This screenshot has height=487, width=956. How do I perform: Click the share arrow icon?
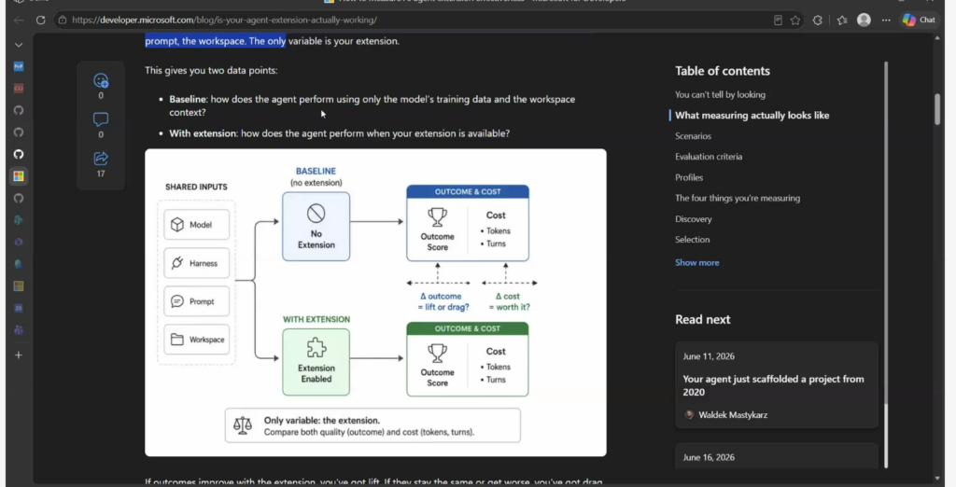pyautogui.click(x=101, y=159)
